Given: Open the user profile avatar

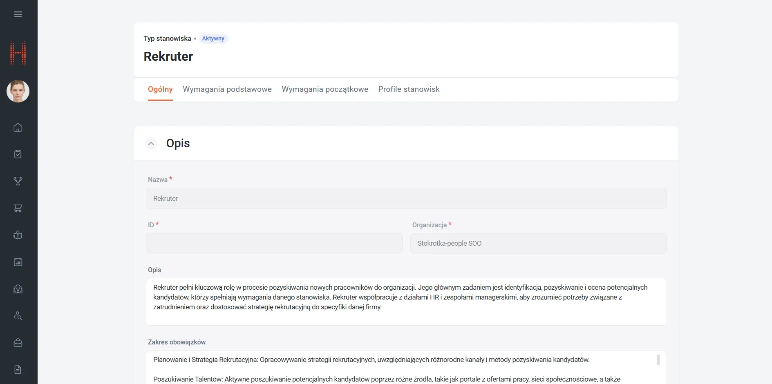Looking at the screenshot, I should click(18, 91).
